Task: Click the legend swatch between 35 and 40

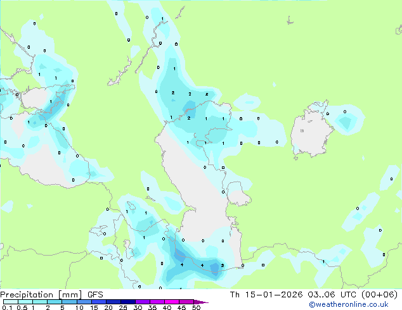Action: coord(157,302)
